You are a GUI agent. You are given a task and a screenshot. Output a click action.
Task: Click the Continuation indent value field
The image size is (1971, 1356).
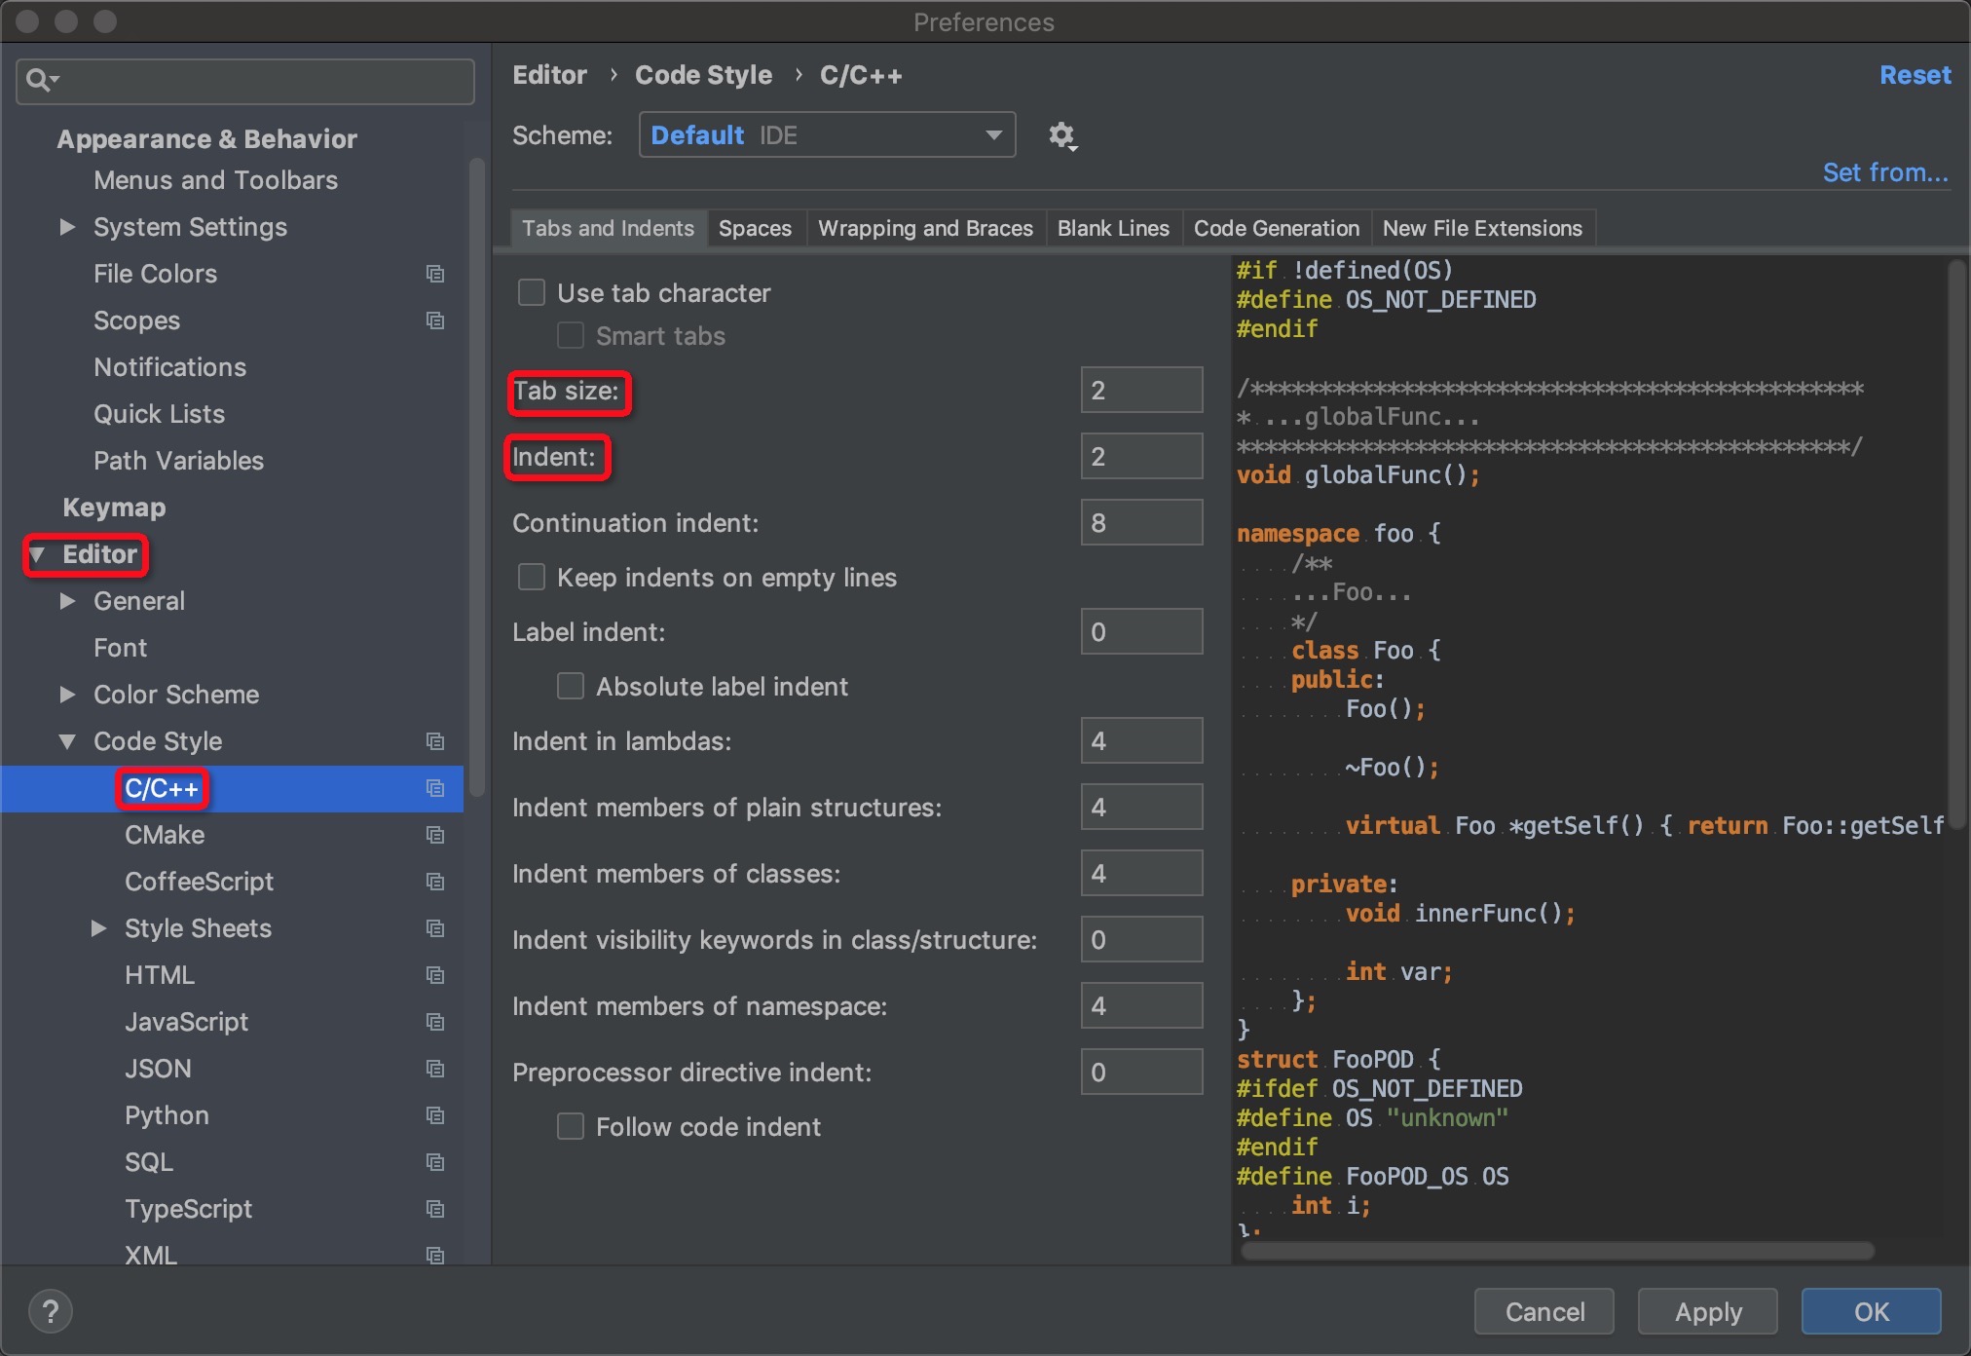1141,522
